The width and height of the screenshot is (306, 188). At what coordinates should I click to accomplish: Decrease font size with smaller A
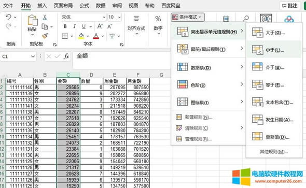109,26
